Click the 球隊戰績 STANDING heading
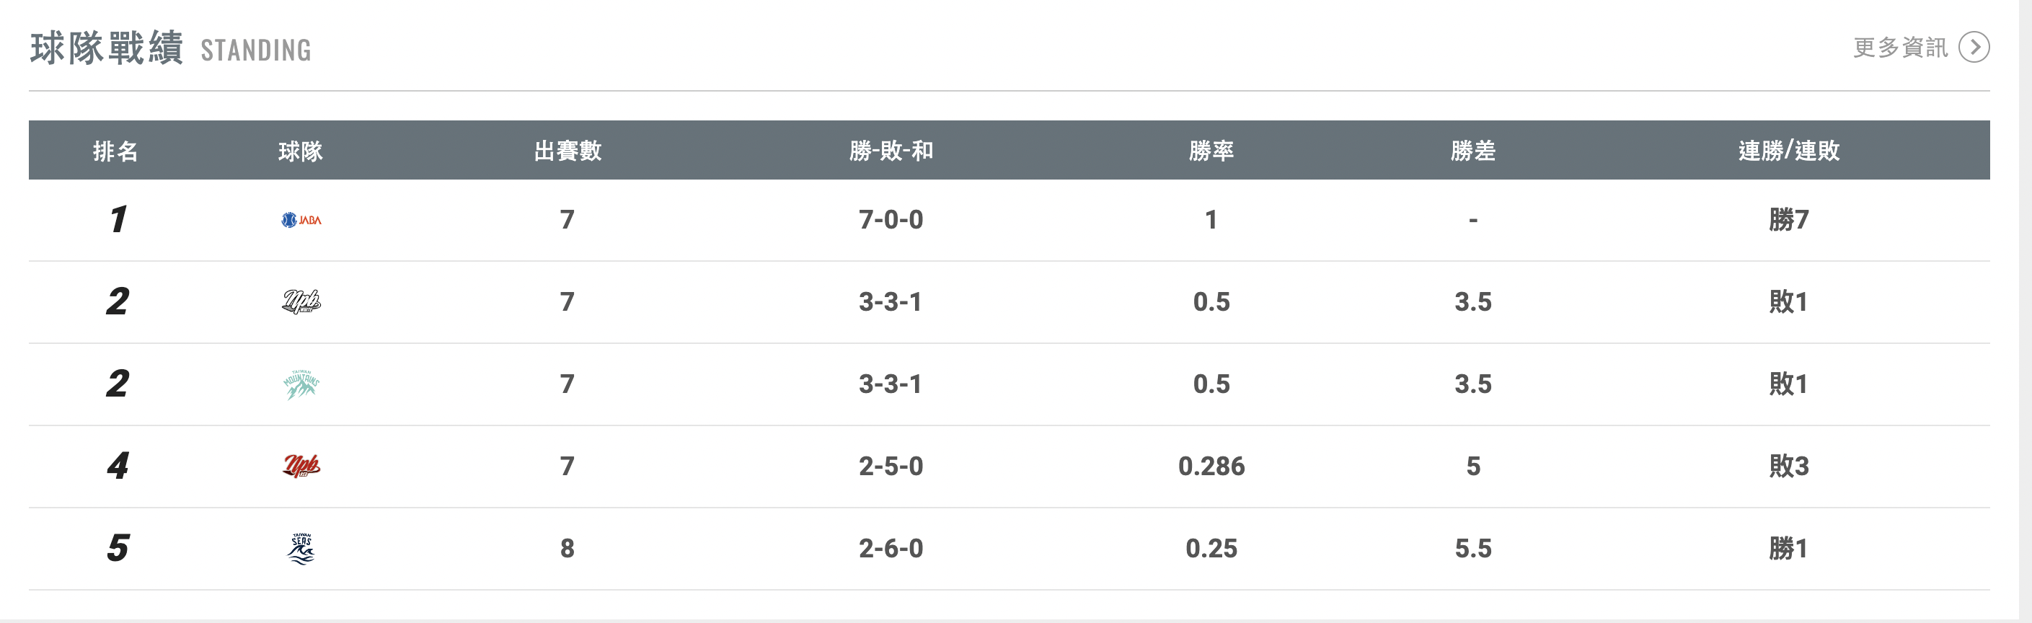 tap(170, 48)
